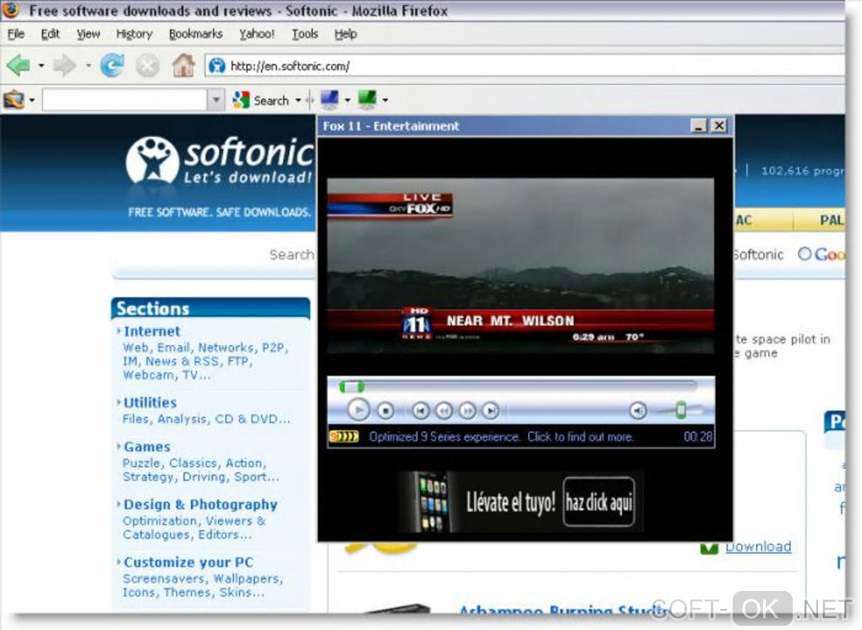Close the Fox 11 - Entertainment window

pyautogui.click(x=719, y=126)
